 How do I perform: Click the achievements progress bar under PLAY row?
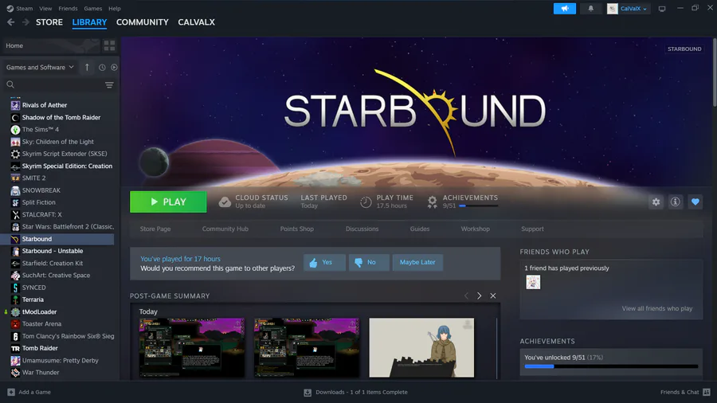(478, 206)
